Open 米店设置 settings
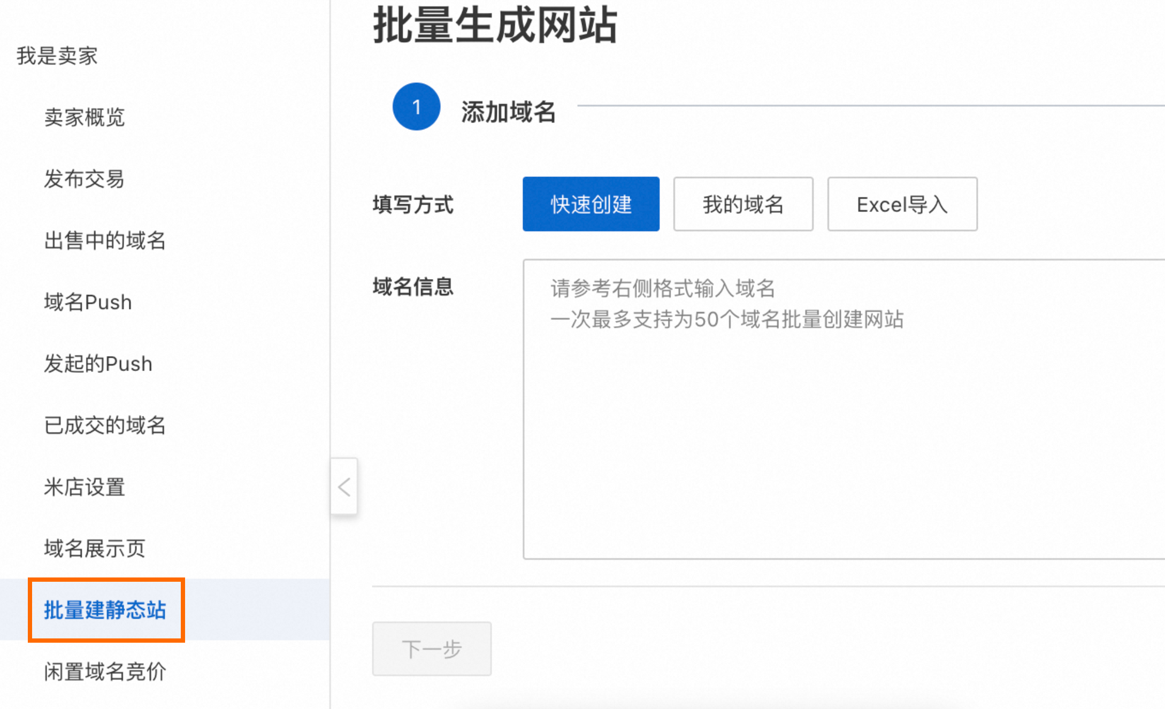The height and width of the screenshot is (709, 1165). (84, 487)
